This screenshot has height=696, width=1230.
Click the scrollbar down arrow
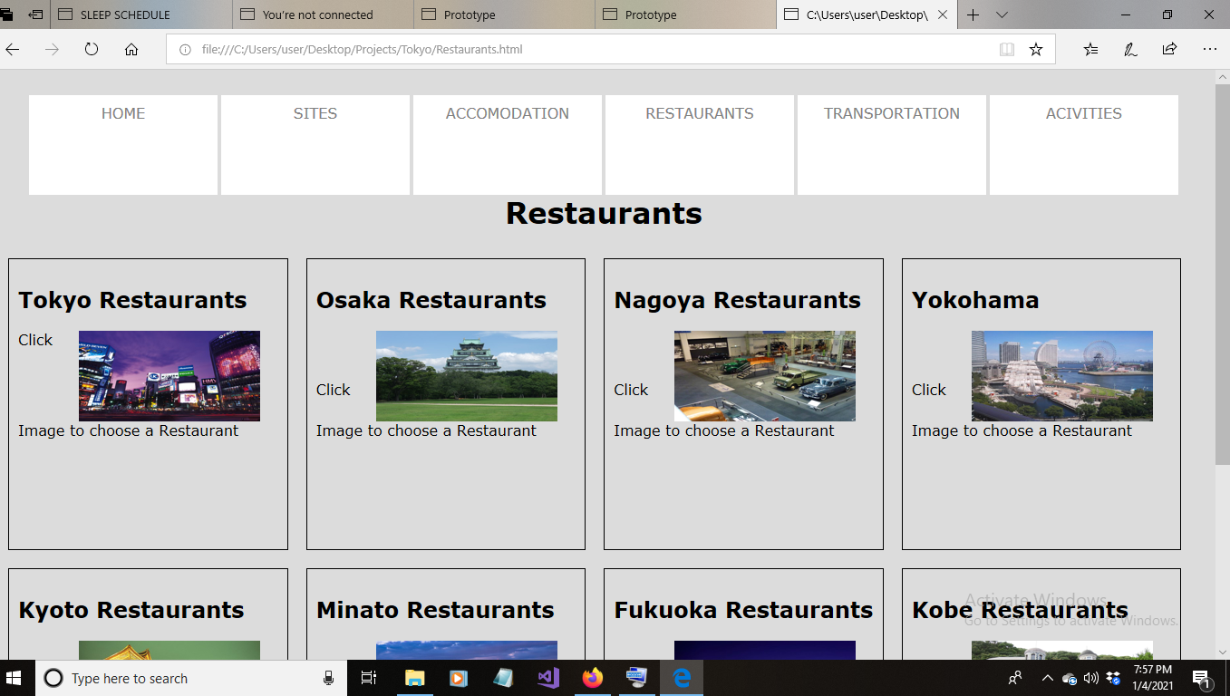point(1222,652)
